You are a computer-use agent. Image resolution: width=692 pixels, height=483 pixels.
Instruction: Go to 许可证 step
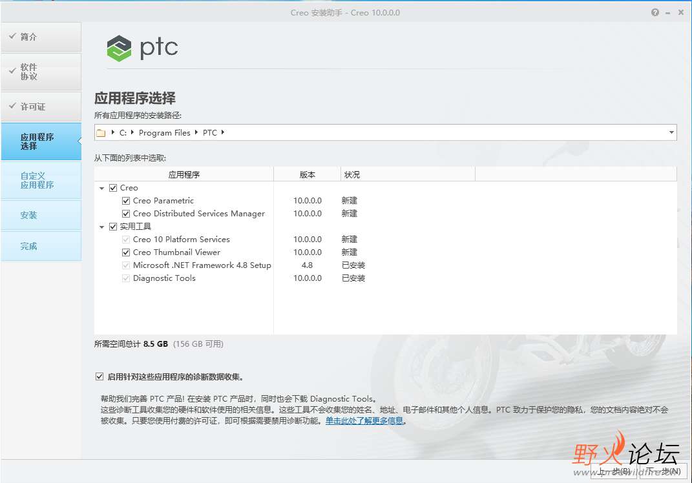coord(41,107)
